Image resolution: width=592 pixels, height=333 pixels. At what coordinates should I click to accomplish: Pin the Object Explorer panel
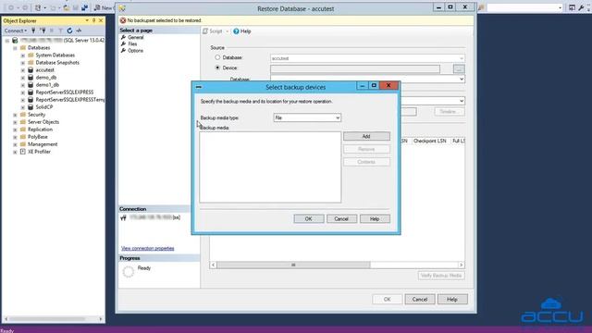(94, 20)
